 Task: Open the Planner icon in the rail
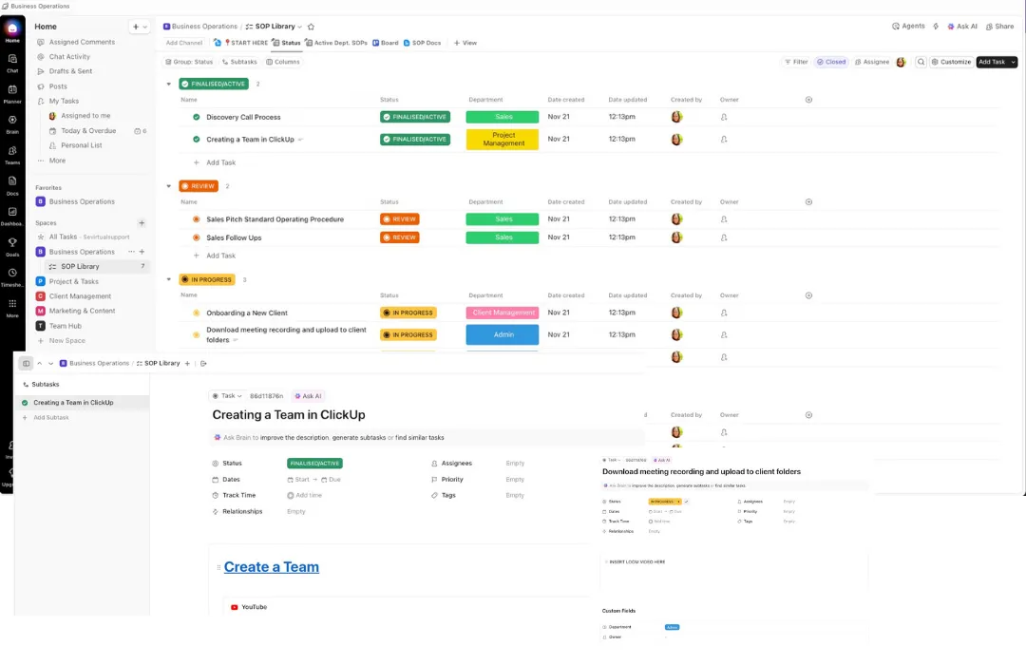click(12, 93)
